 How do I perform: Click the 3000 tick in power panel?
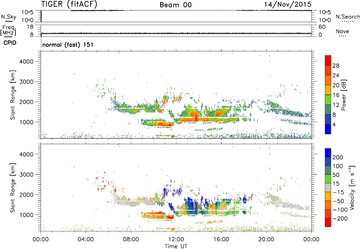click(x=27, y=82)
